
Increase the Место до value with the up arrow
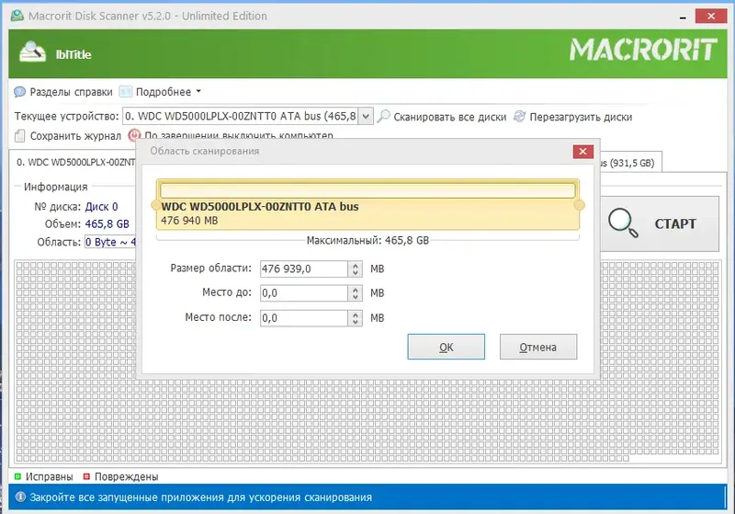356,290
